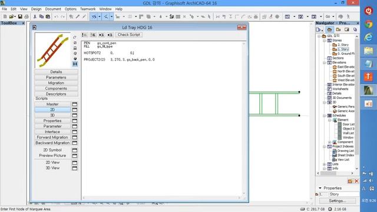Image resolution: width=377 pixels, height=212 pixels.
Task: Select the 3D shaded cube preview icon
Action: point(75,59)
